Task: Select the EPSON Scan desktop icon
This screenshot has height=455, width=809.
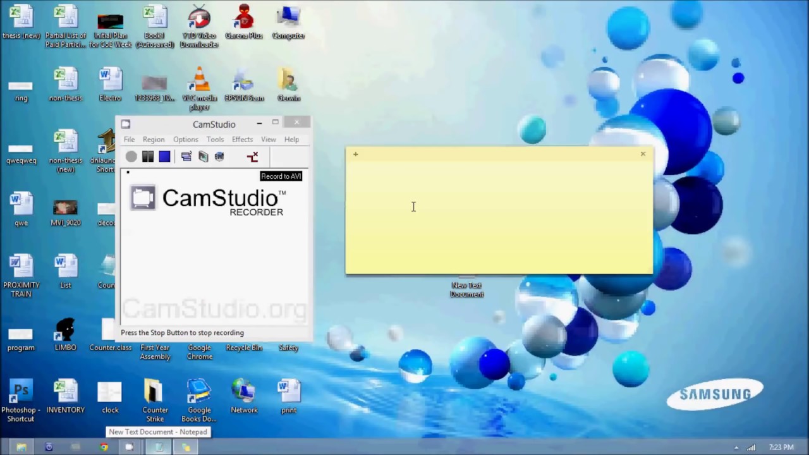Action: coord(243,85)
